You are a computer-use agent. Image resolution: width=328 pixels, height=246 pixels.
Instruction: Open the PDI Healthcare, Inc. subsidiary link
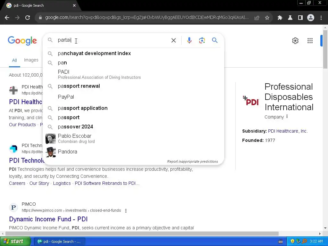(288, 131)
